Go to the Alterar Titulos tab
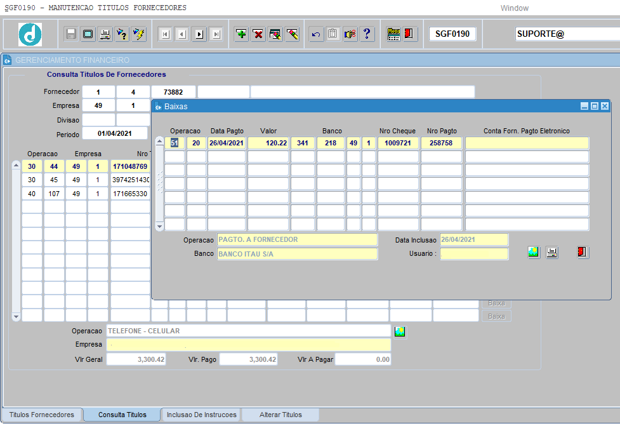Viewport: 620px width, 433px height. [x=280, y=415]
